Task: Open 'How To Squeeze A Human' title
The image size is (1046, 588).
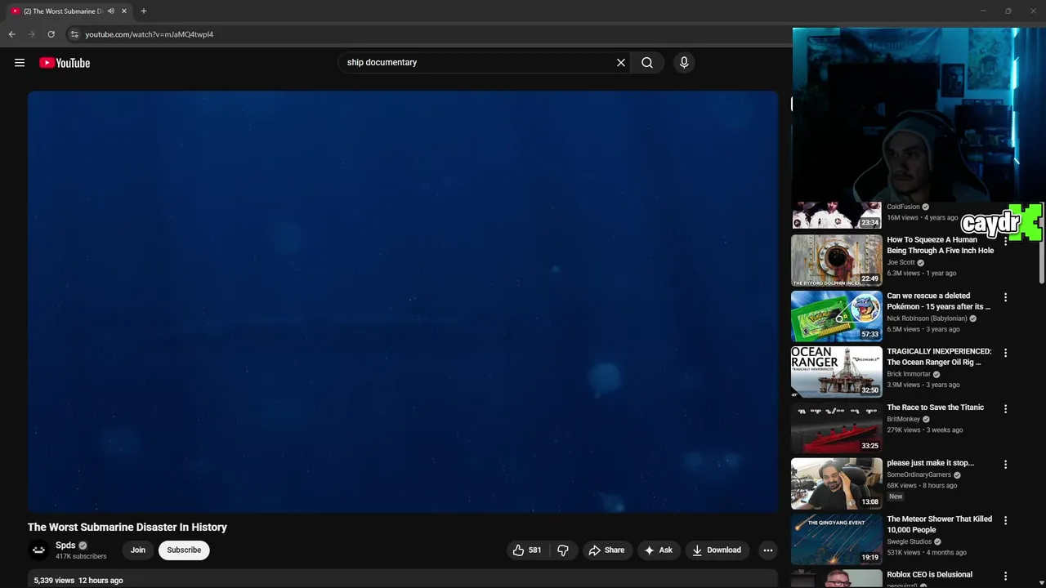Action: [941, 245]
